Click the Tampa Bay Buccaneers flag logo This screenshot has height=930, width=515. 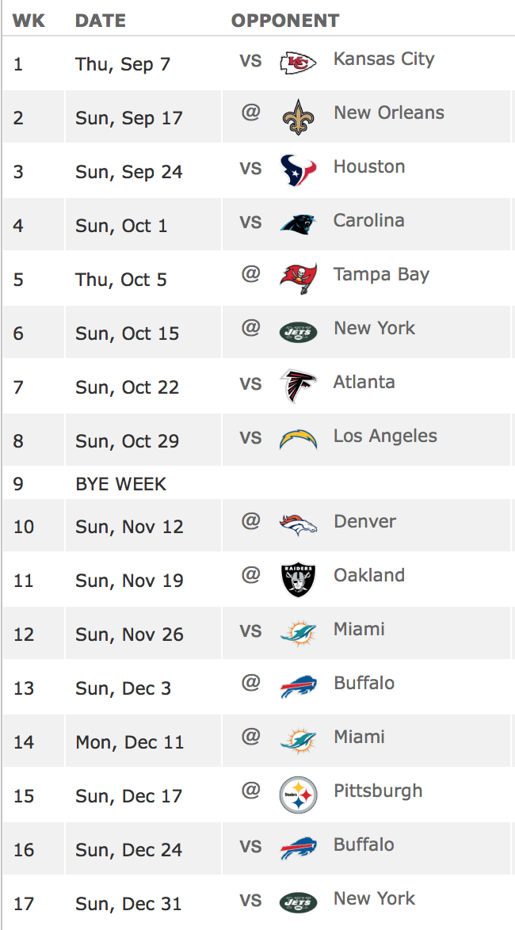298,277
